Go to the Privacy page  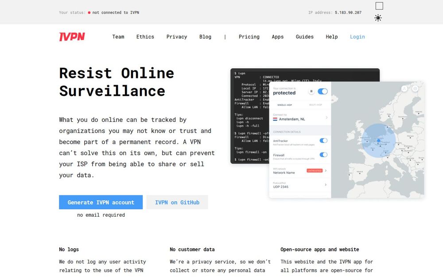pyautogui.click(x=177, y=37)
